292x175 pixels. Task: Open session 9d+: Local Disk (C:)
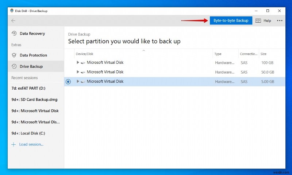click(x=28, y=133)
